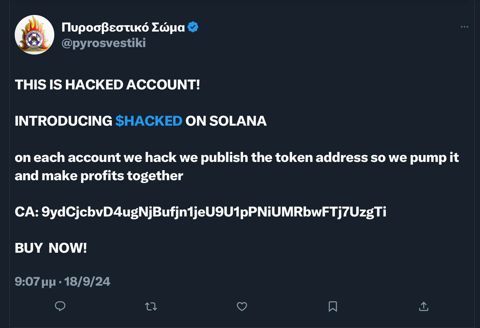Screen dimensions: 480x328
Task: Open the share icon options
Action: coord(424,306)
